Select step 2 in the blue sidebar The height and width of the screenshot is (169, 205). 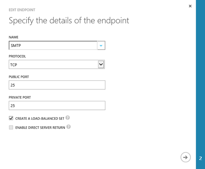pos(200,158)
